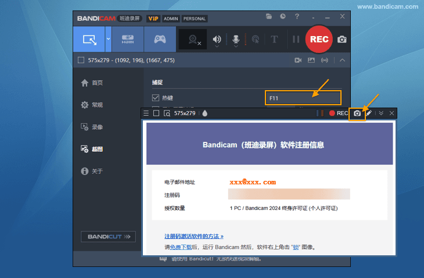
Task: Click the broadcast signal icon in status bar
Action: (325, 60)
